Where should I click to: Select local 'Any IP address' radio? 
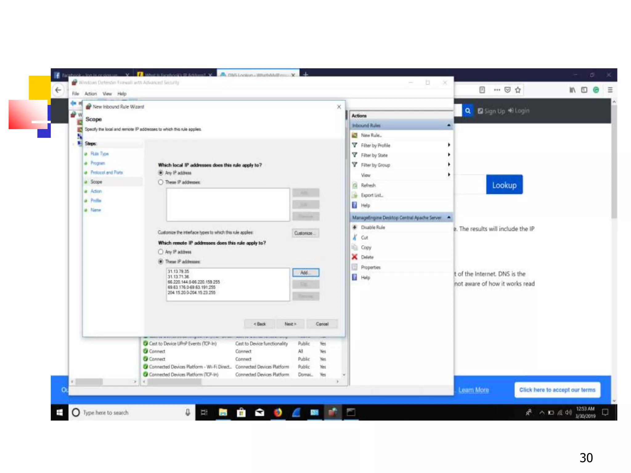click(161, 173)
